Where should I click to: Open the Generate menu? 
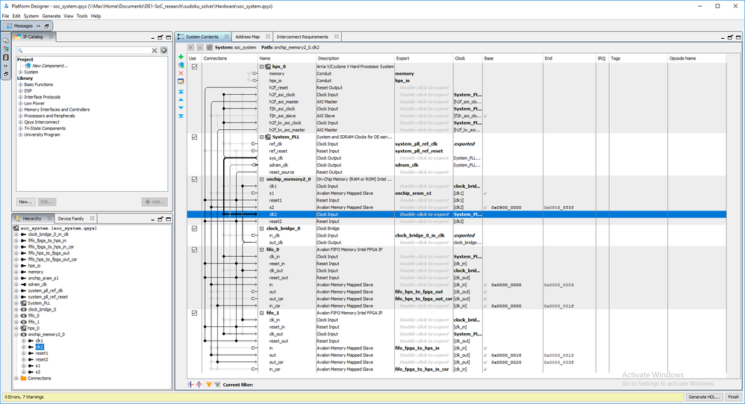(52, 16)
